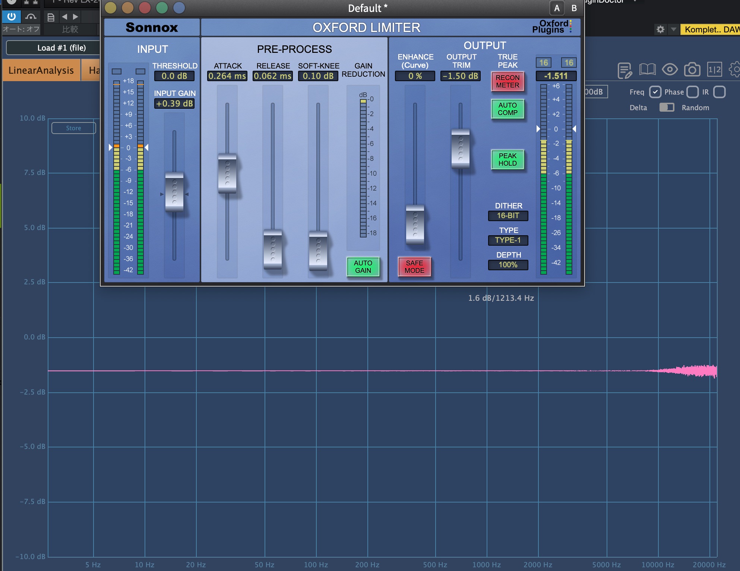Click the SAFE MODE button
The image size is (740, 571).
tap(414, 267)
